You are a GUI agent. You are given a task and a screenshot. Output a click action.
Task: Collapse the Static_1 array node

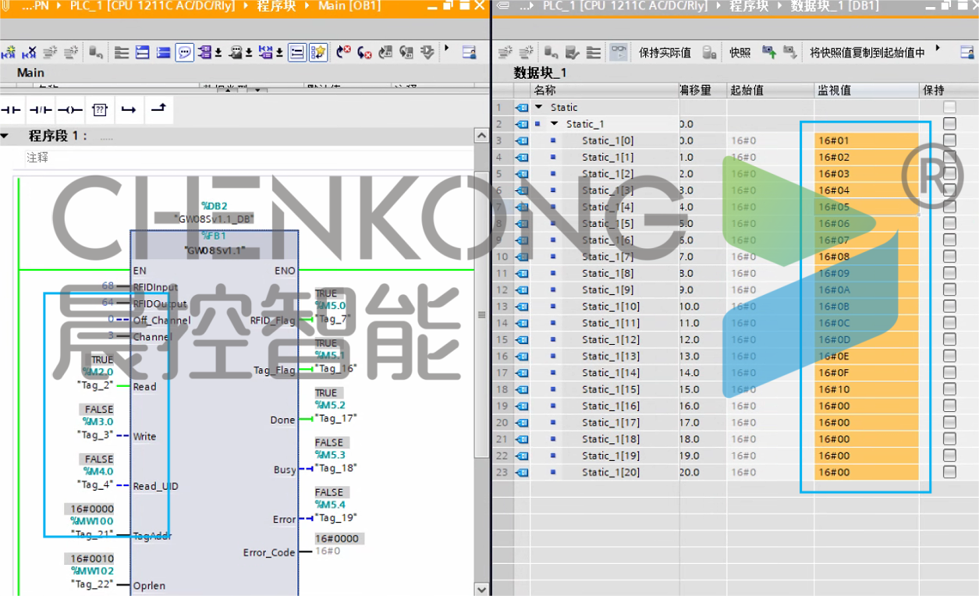554,124
